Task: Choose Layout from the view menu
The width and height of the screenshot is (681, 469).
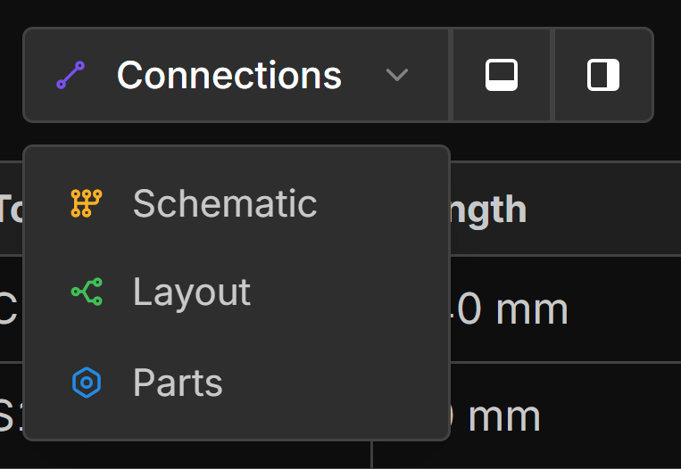Action: (192, 292)
